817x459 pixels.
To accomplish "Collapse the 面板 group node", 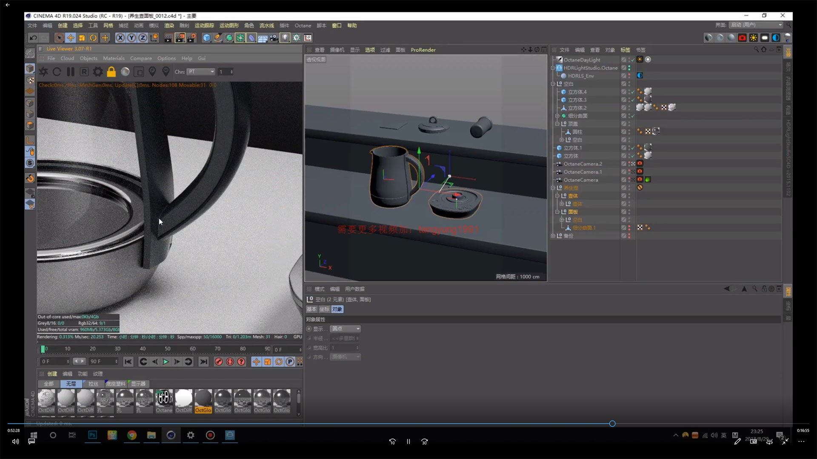I will tap(557, 212).
